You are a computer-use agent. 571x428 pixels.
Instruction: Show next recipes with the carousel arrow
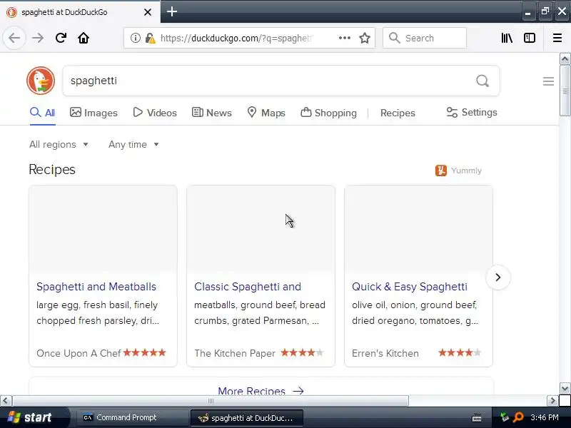coord(497,277)
